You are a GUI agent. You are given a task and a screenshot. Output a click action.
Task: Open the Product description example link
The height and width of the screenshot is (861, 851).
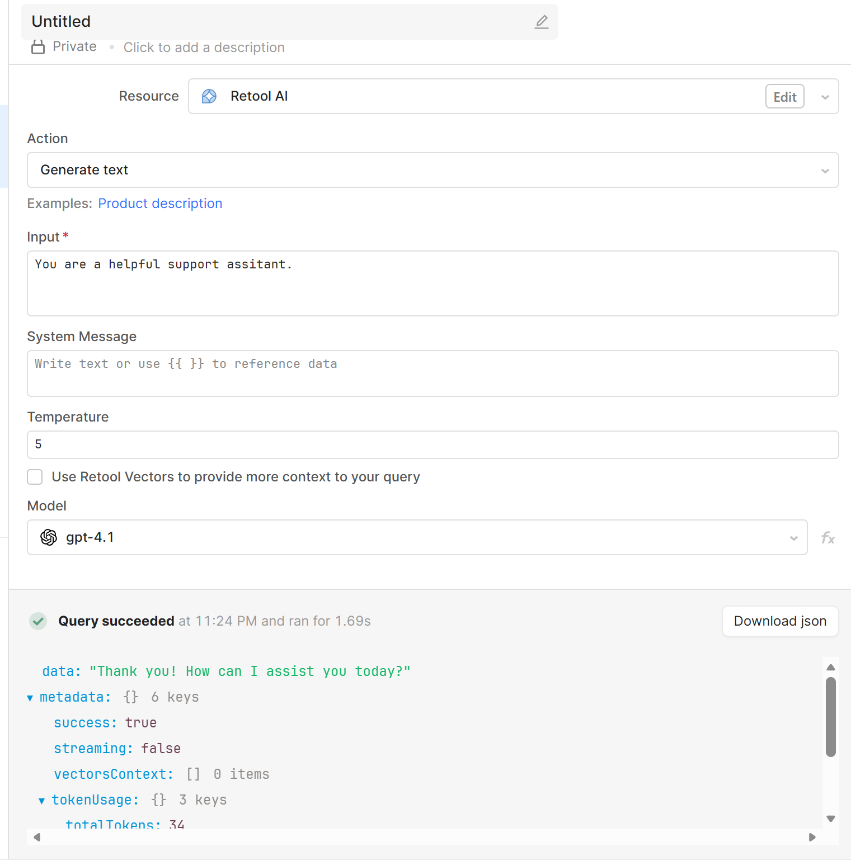(160, 204)
